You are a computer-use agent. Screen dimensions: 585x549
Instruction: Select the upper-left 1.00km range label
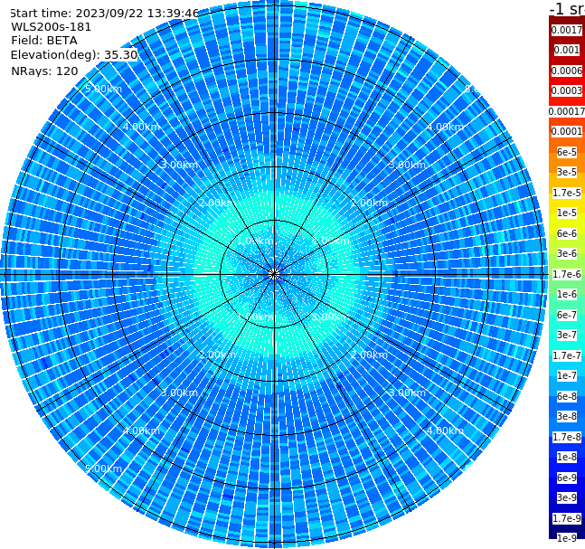pyautogui.click(x=255, y=241)
